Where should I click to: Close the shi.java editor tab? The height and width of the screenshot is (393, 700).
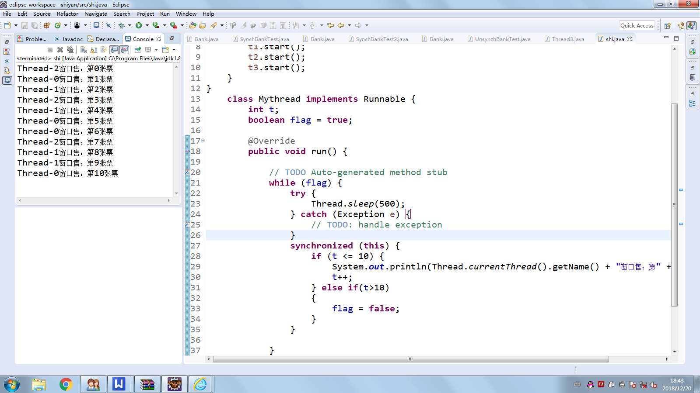(x=630, y=39)
